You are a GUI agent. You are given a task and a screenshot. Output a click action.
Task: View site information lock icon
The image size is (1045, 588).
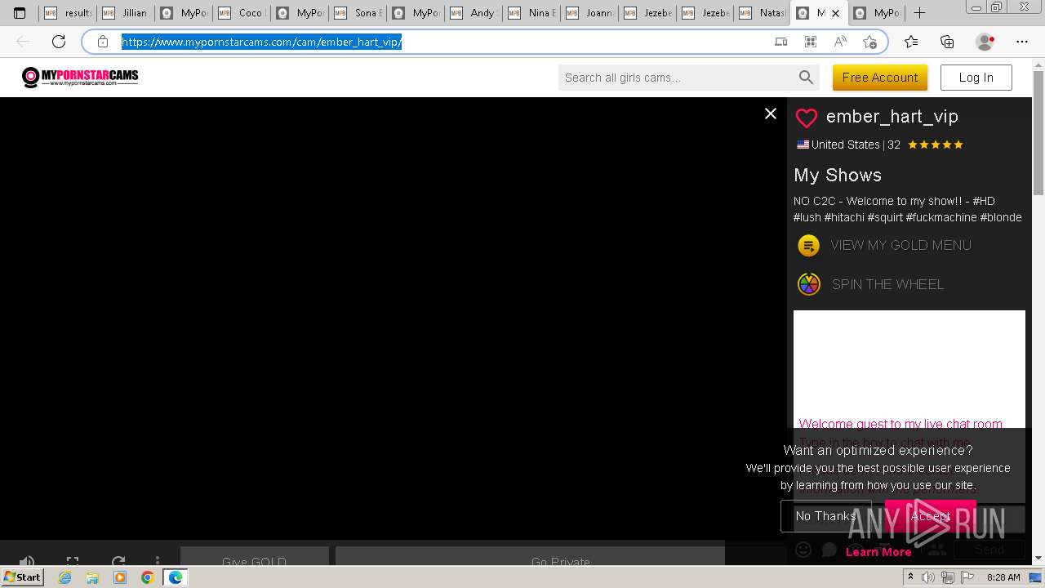pyautogui.click(x=103, y=42)
